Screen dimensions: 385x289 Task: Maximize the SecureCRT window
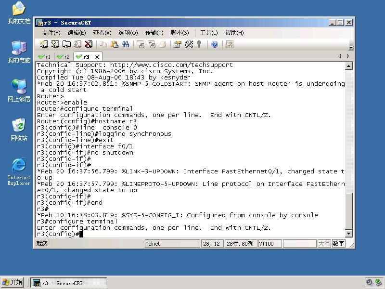[340, 23]
